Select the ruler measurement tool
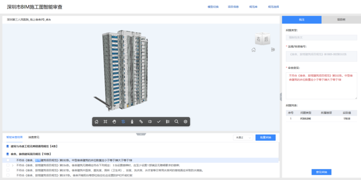The image size is (361, 180). (x=141, y=122)
